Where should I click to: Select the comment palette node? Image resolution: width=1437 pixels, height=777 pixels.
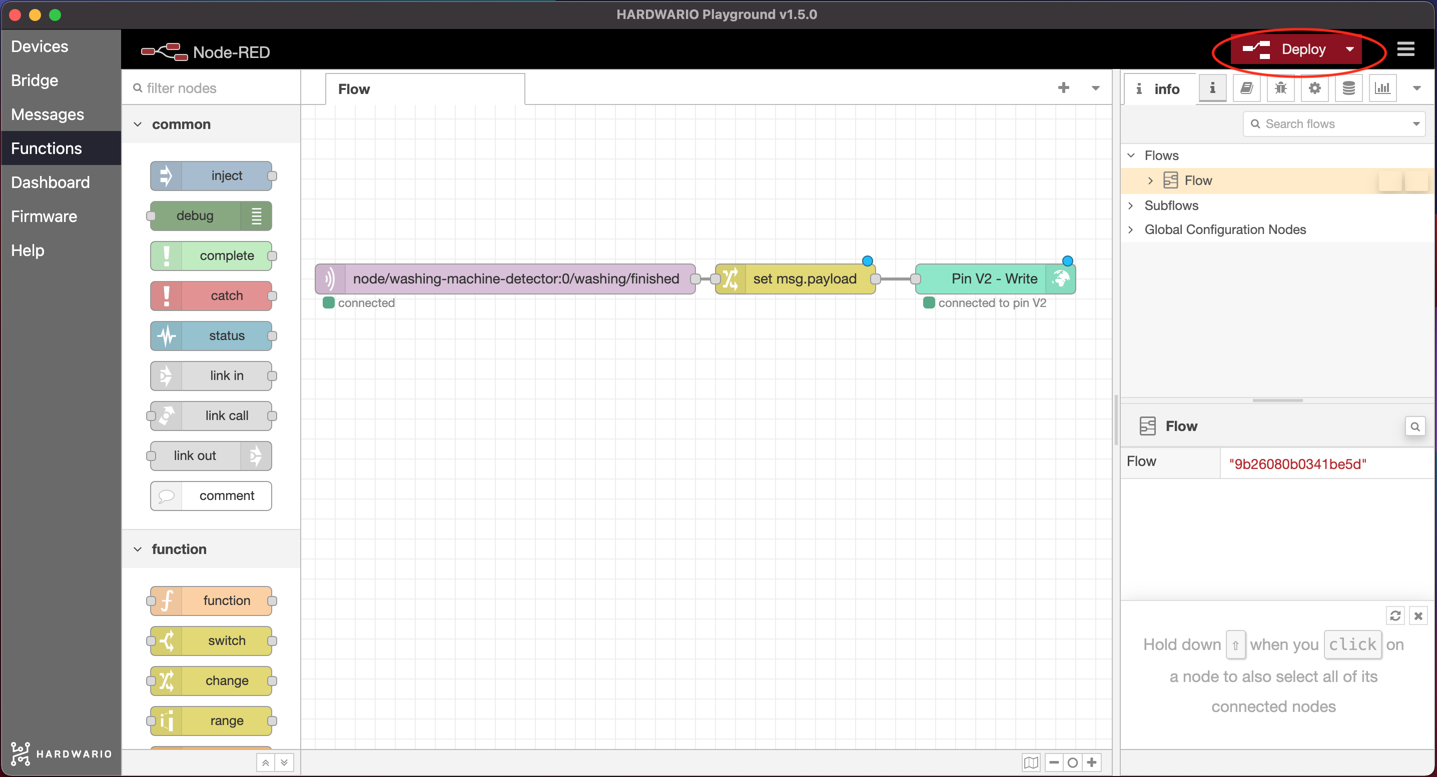tap(211, 495)
